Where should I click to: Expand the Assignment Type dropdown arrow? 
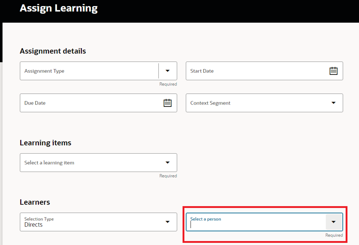pos(167,71)
